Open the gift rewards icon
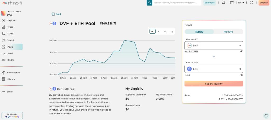Viewport: 271px width, 120px height. click(x=232, y=3)
